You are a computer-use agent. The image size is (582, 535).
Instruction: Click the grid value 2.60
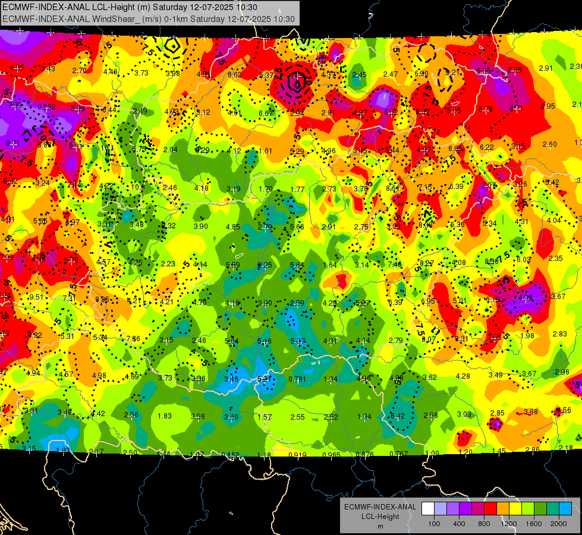coord(549,144)
